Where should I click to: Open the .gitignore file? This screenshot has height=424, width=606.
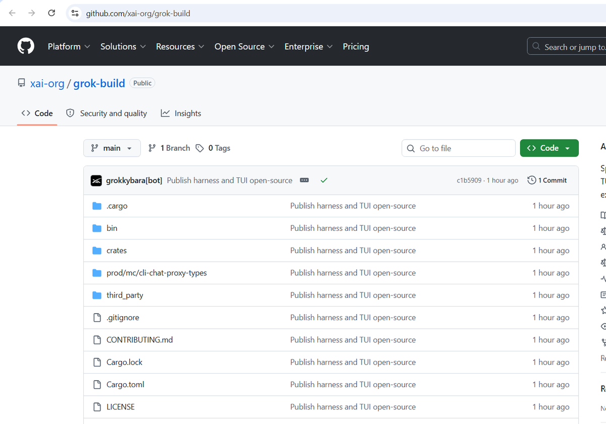[123, 318]
